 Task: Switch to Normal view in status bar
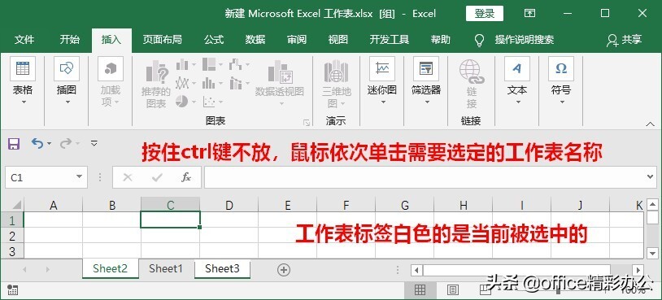coord(420,289)
